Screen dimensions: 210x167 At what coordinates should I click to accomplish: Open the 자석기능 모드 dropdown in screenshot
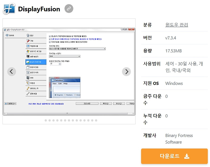(x=77, y=49)
